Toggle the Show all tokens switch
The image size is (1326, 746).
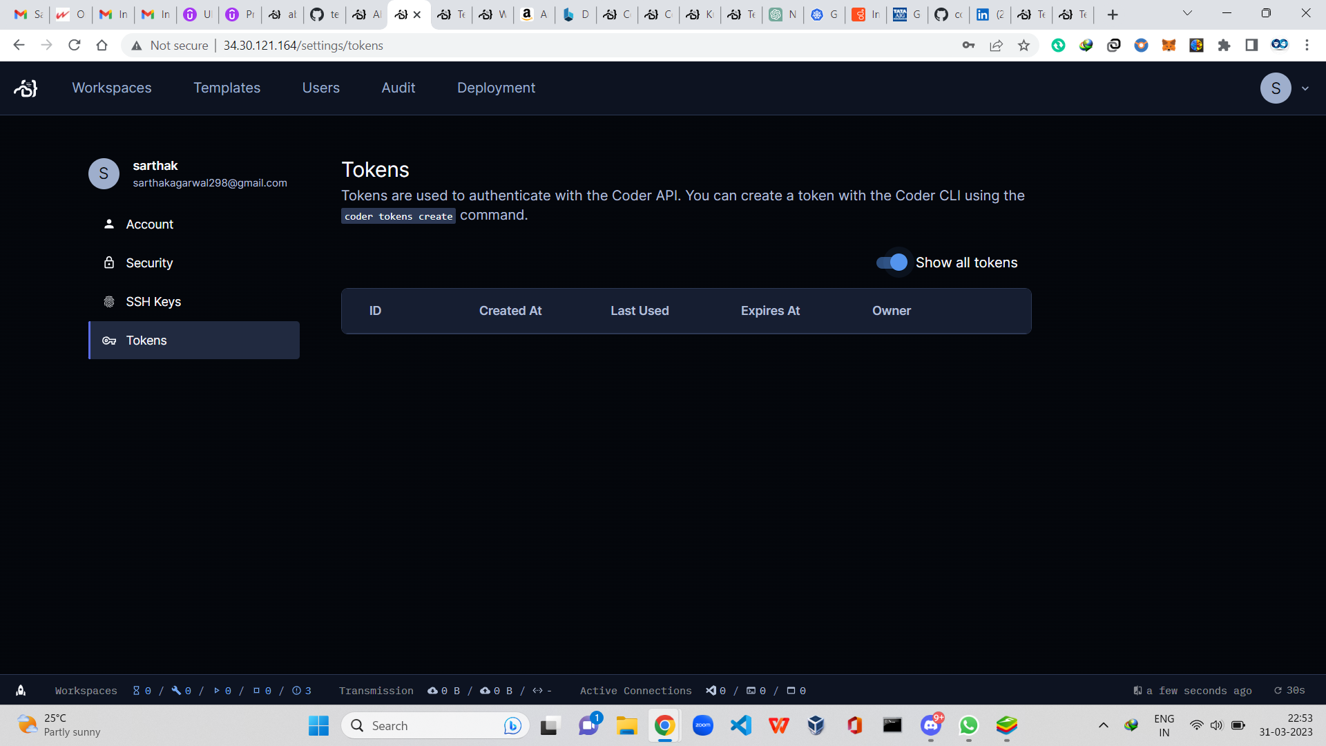click(892, 262)
